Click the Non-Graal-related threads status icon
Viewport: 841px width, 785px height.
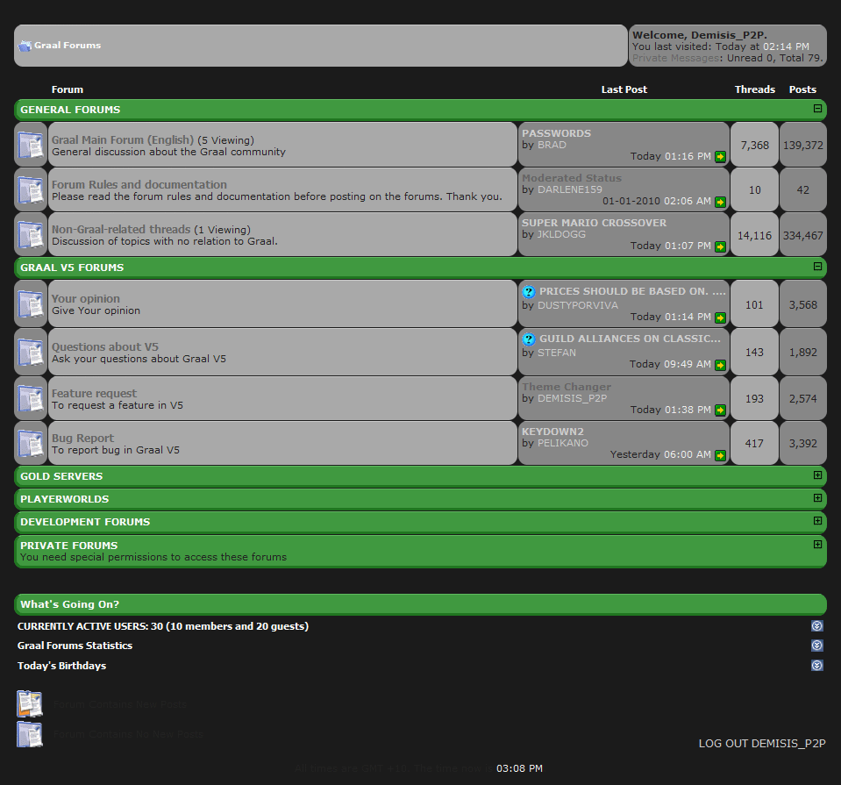[x=31, y=234]
